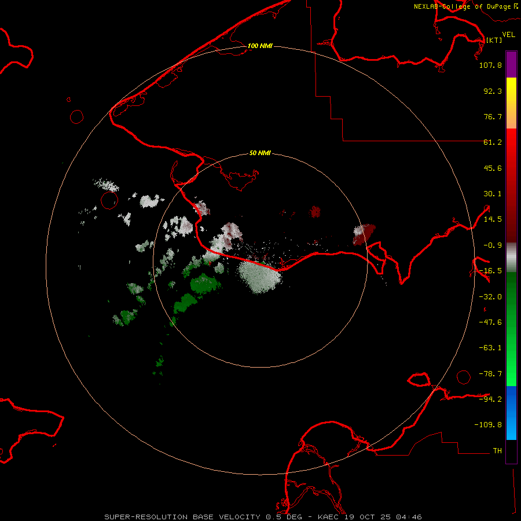The width and height of the screenshot is (521, 521).
Task: Click the -63.1 velocity scale value
Action: tap(490, 348)
